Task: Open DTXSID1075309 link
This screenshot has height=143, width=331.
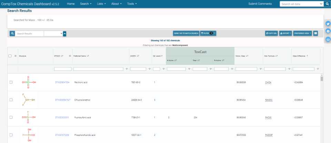Action: coord(62,135)
